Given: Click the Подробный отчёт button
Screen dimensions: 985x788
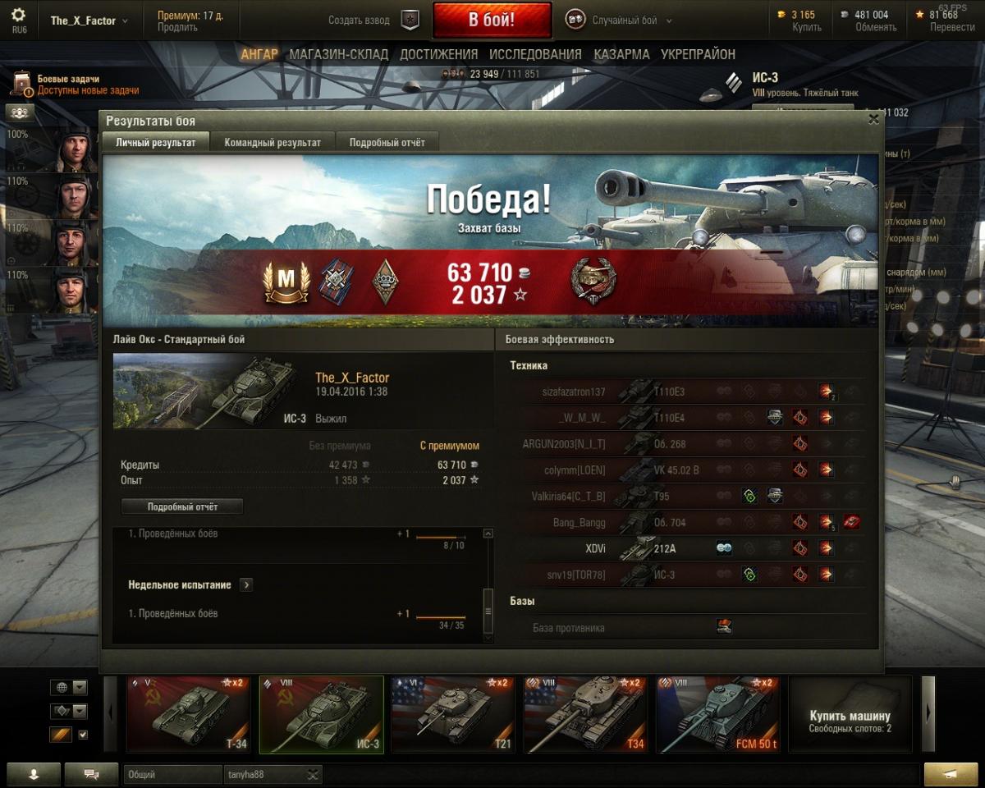Looking at the screenshot, I should [x=182, y=506].
